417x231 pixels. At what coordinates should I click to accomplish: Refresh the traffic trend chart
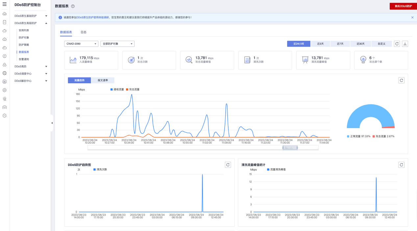pyautogui.click(x=401, y=80)
